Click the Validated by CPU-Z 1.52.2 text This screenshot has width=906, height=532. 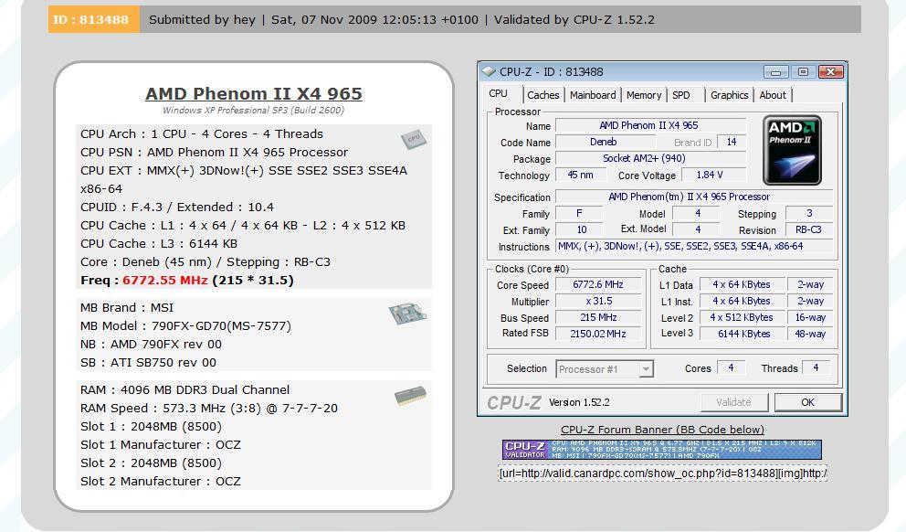click(574, 20)
